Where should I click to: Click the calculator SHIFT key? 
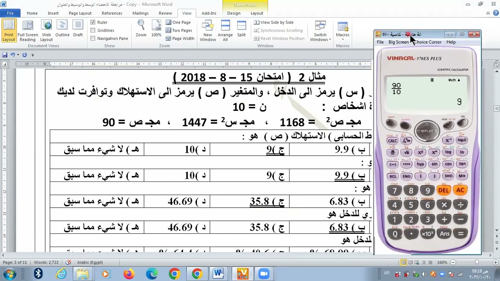coord(391,124)
